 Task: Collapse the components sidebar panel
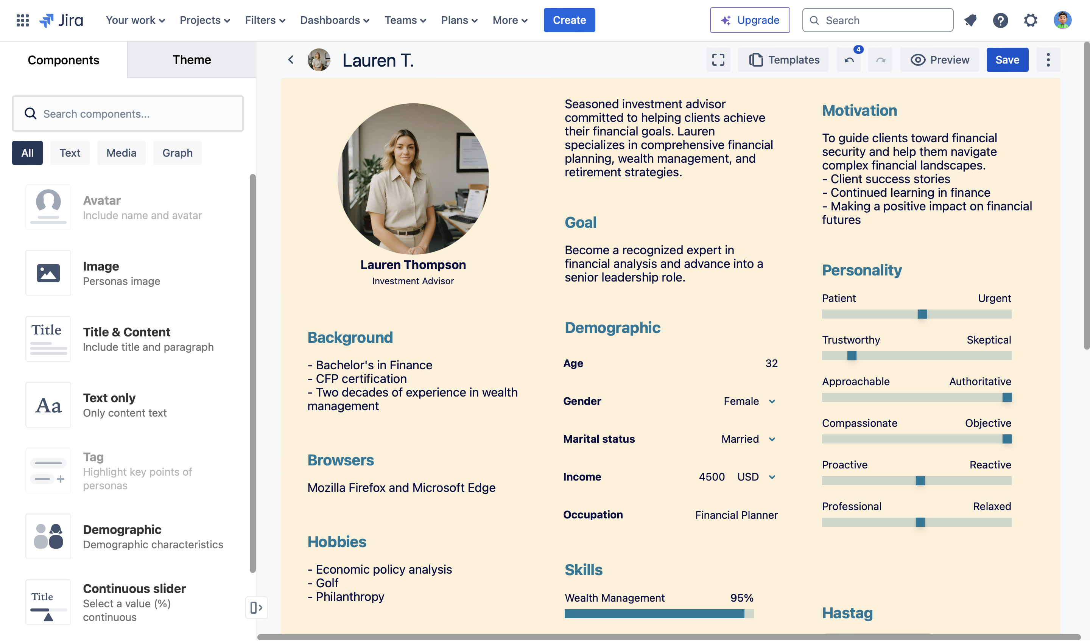pyautogui.click(x=256, y=607)
